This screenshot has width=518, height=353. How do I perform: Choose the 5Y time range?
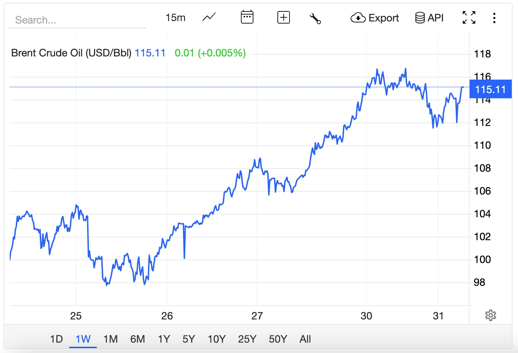[x=189, y=339]
